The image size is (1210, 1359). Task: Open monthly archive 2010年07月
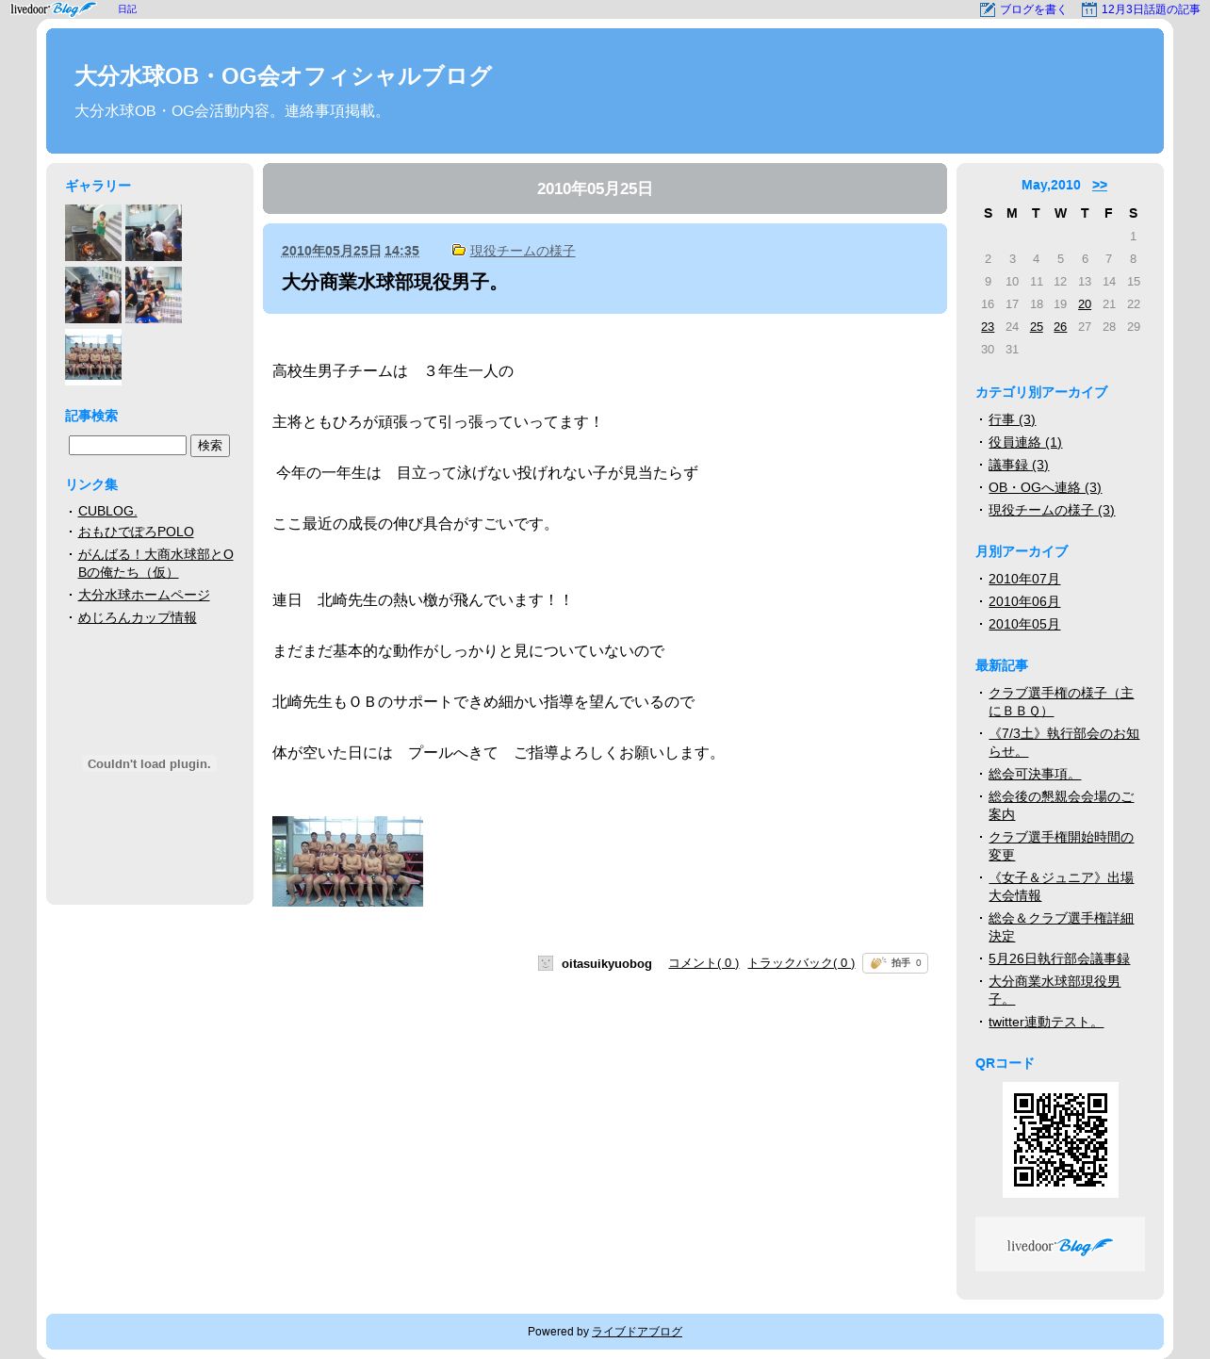[1024, 579]
